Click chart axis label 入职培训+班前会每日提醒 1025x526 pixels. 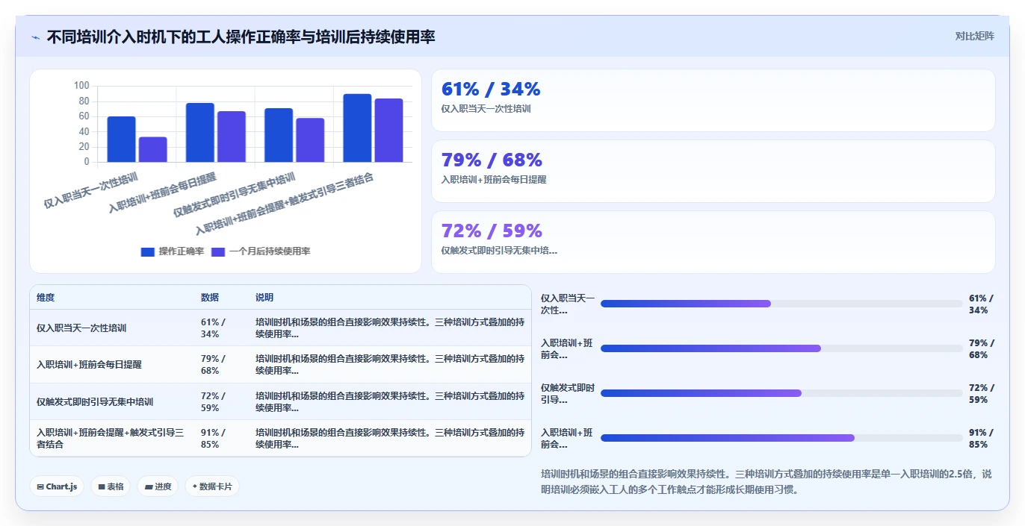pyautogui.click(x=162, y=193)
